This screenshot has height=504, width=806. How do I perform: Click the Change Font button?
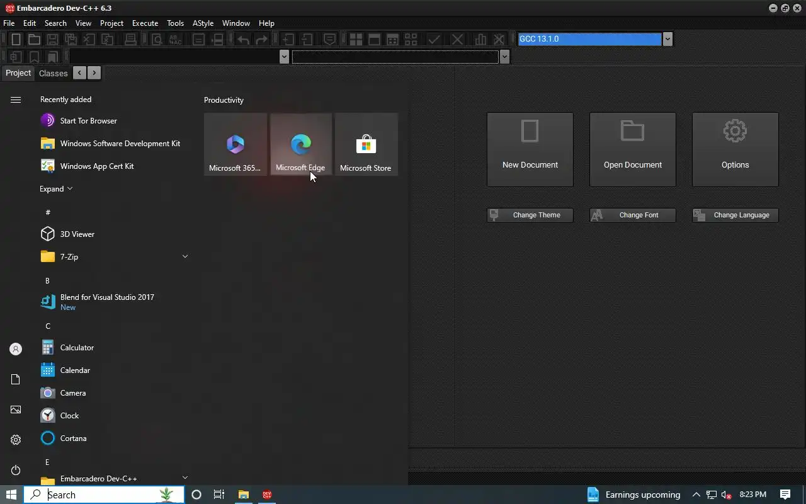(x=633, y=215)
